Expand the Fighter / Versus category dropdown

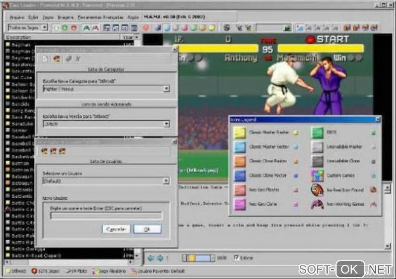coord(166,88)
